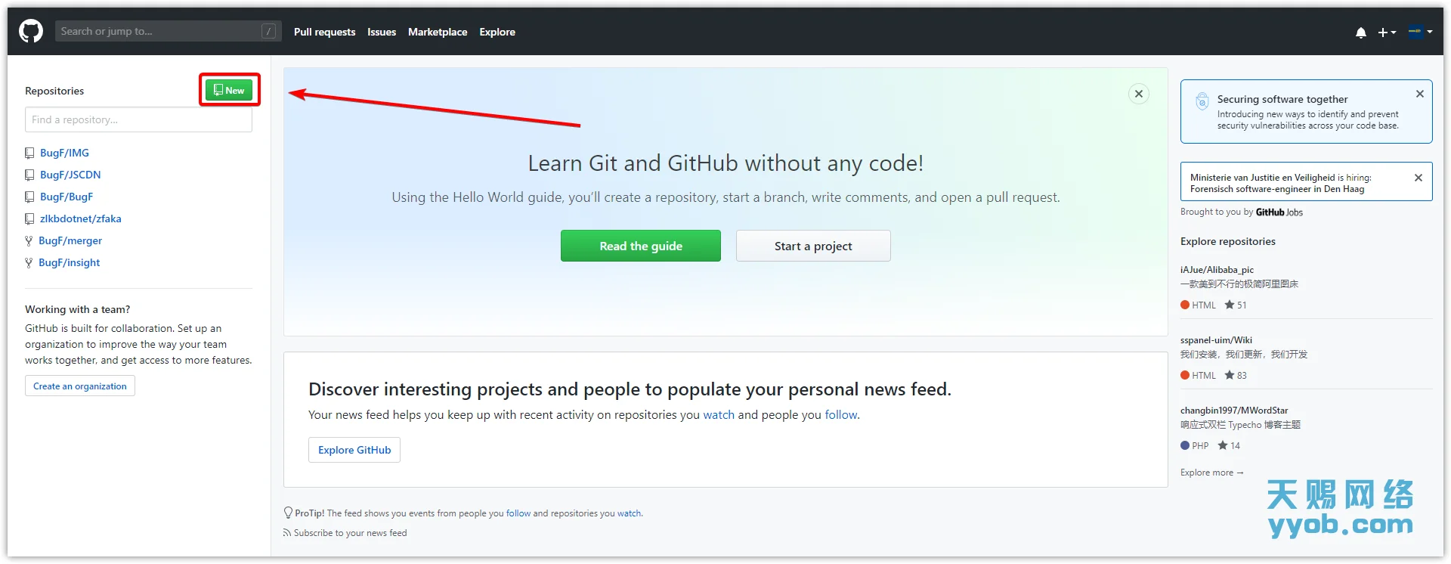Subscribe to your news feed
1451x564 pixels.
350,532
